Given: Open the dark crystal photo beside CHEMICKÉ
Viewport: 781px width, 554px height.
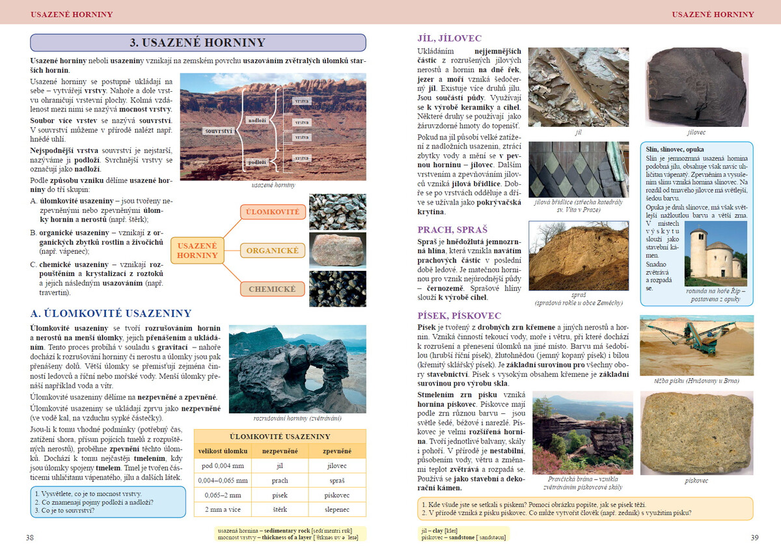Looking at the screenshot, I should click(x=337, y=288).
